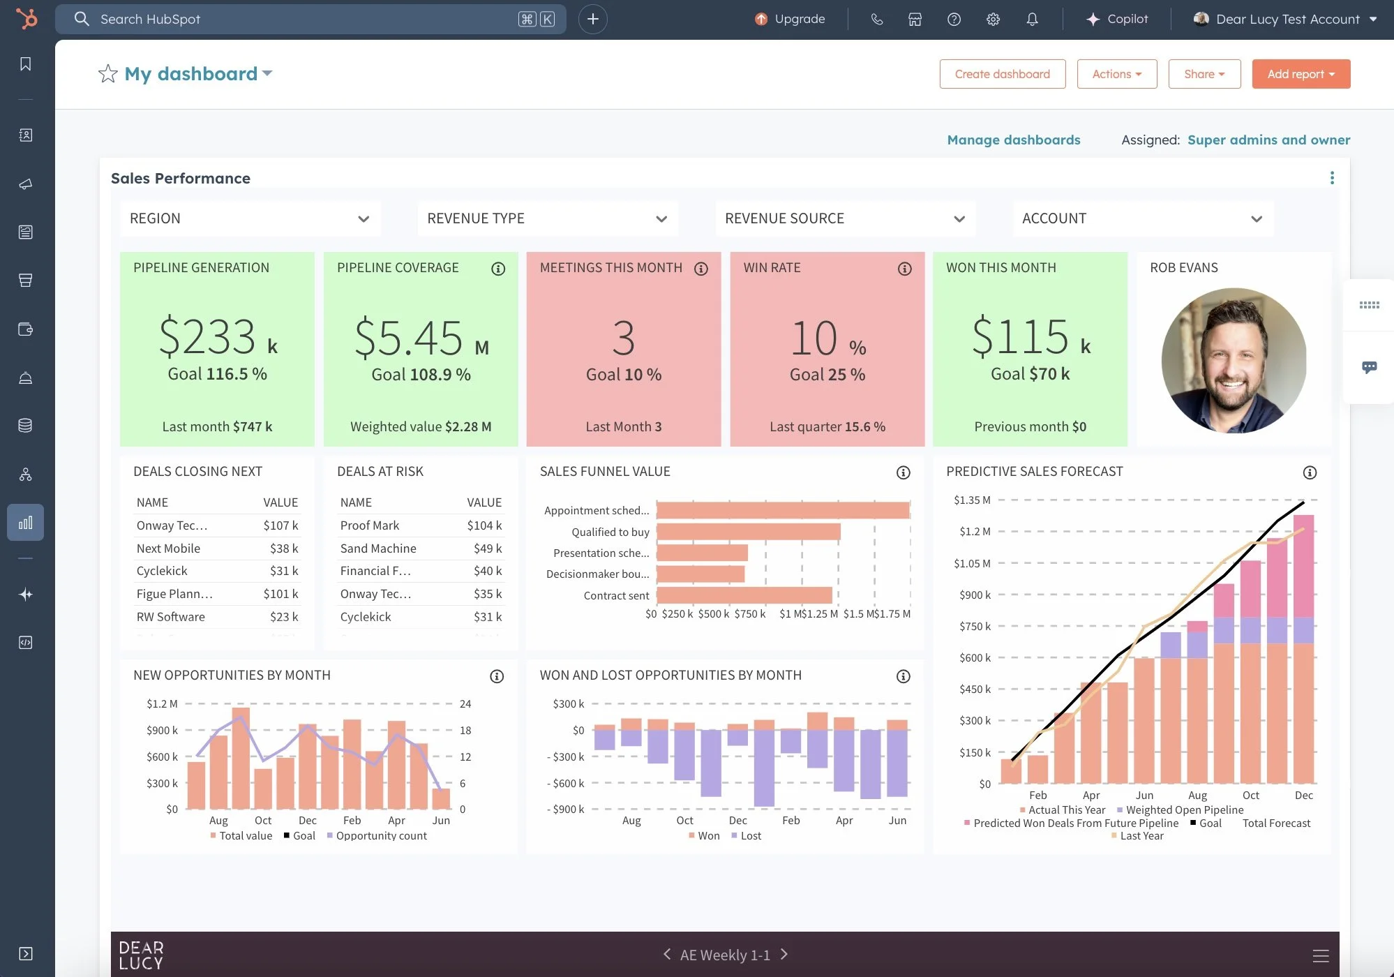Click Super admins and owner link
Viewport: 1394px width, 977px height.
tap(1268, 140)
